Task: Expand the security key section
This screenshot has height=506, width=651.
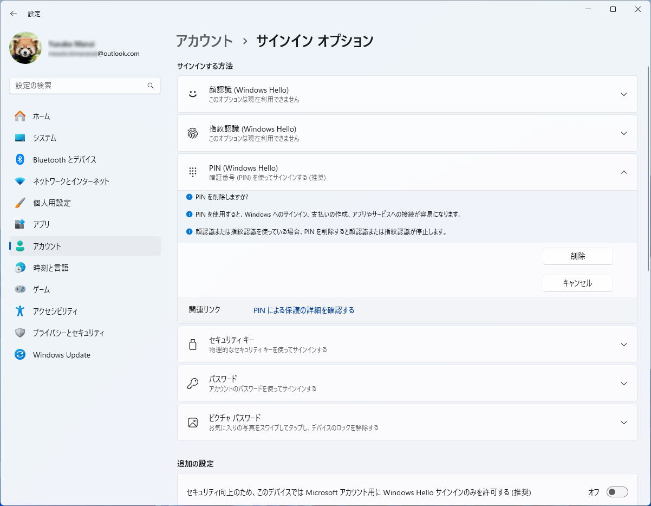Action: pos(623,345)
